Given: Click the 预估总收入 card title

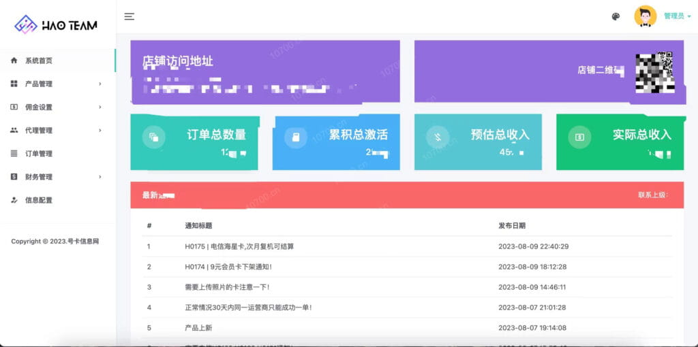Looking at the screenshot, I should click(500, 135).
